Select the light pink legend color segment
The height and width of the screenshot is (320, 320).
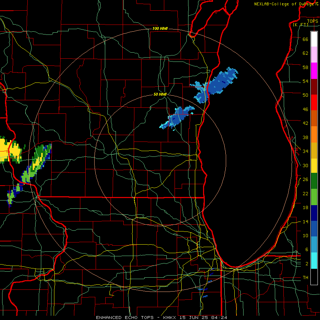[314, 55]
